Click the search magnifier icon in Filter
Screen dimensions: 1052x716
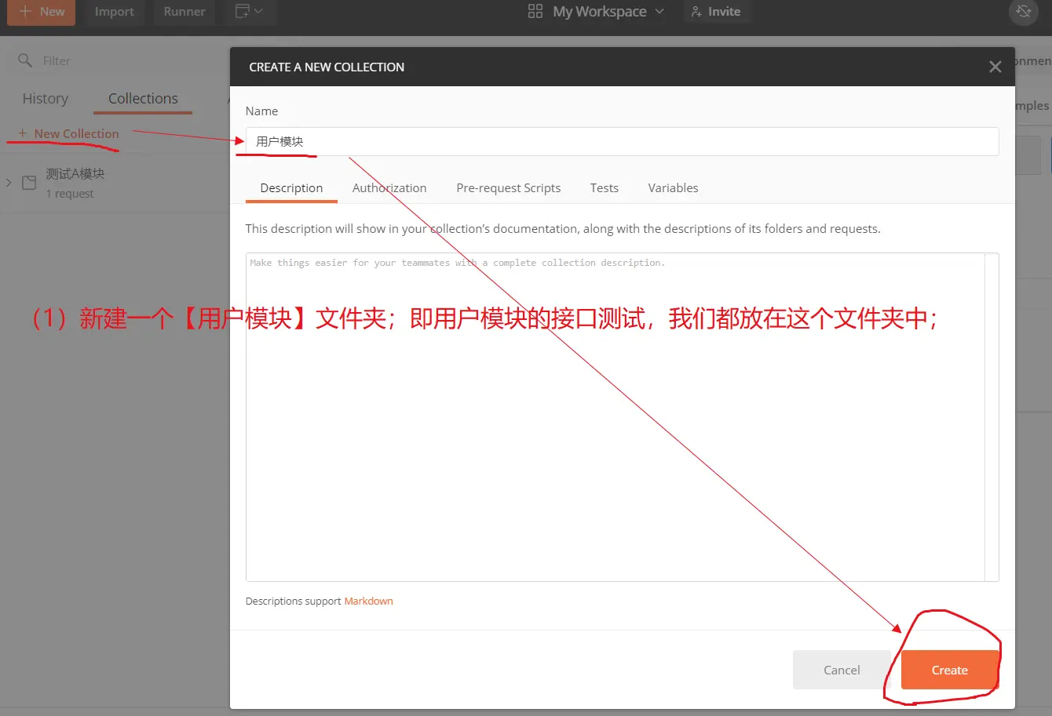point(25,60)
